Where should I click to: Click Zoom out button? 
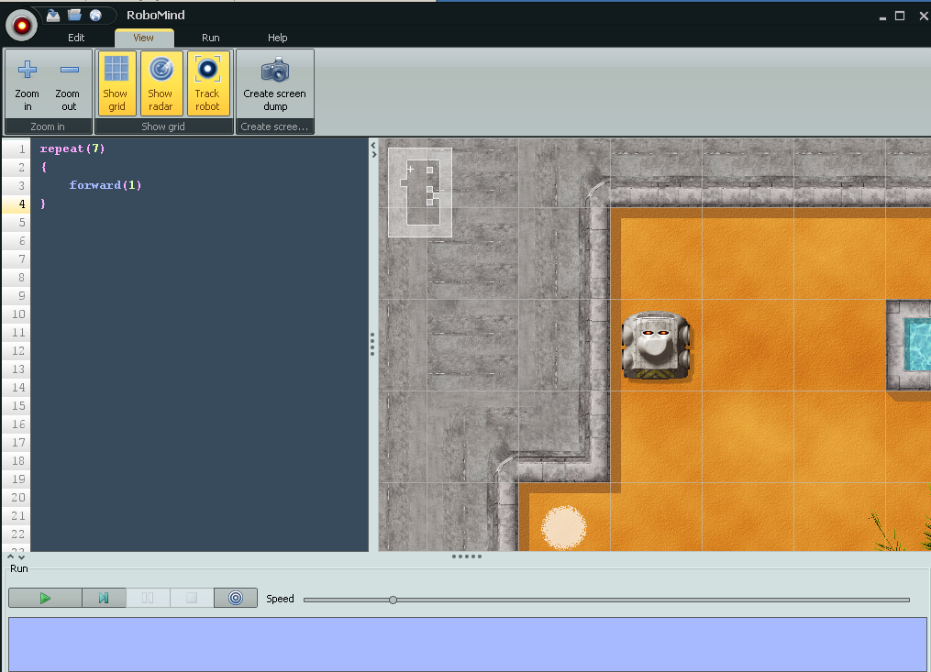point(68,83)
